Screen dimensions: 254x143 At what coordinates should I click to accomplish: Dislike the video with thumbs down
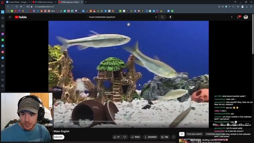(x=125, y=137)
